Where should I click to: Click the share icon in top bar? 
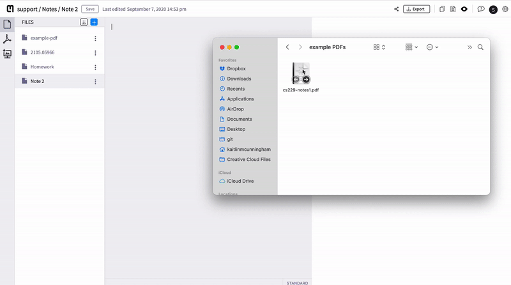pyautogui.click(x=396, y=9)
